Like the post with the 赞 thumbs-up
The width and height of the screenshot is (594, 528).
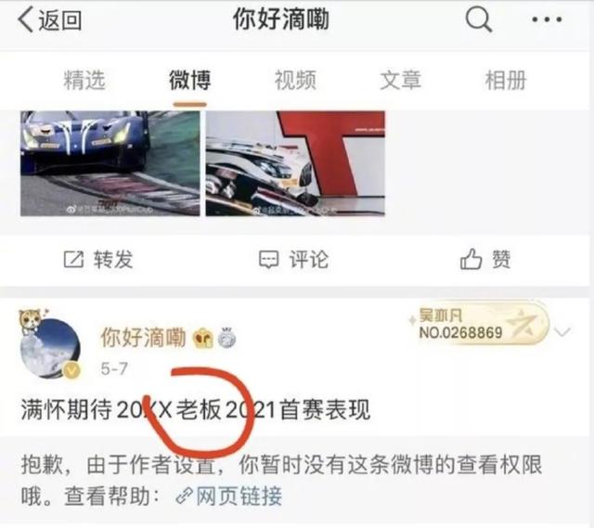pos(471,260)
